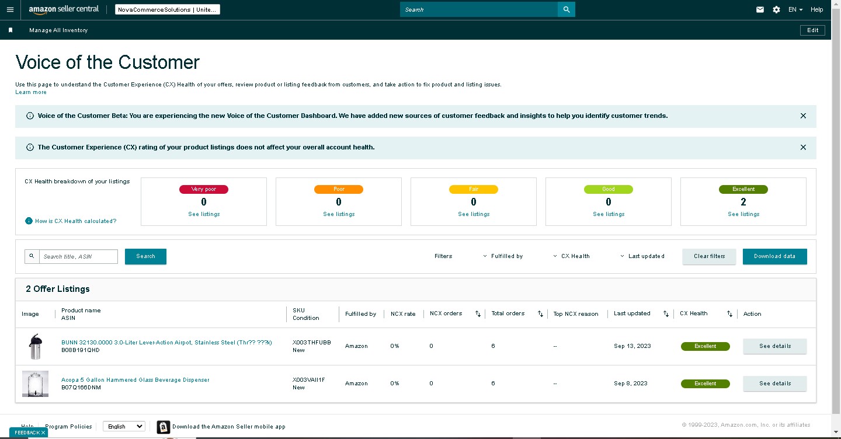Click SKU X003THFUBB
Image resolution: width=841 pixels, height=439 pixels.
pyautogui.click(x=312, y=343)
